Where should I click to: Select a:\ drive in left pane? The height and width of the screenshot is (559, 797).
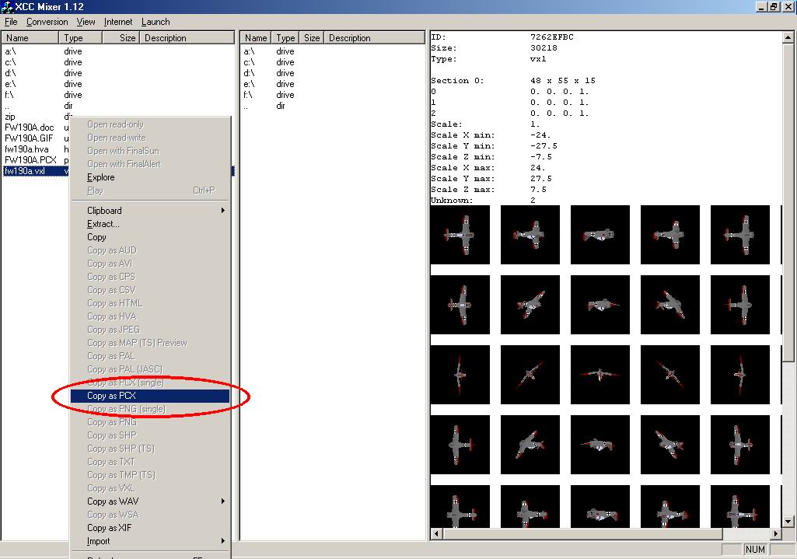tap(11, 51)
